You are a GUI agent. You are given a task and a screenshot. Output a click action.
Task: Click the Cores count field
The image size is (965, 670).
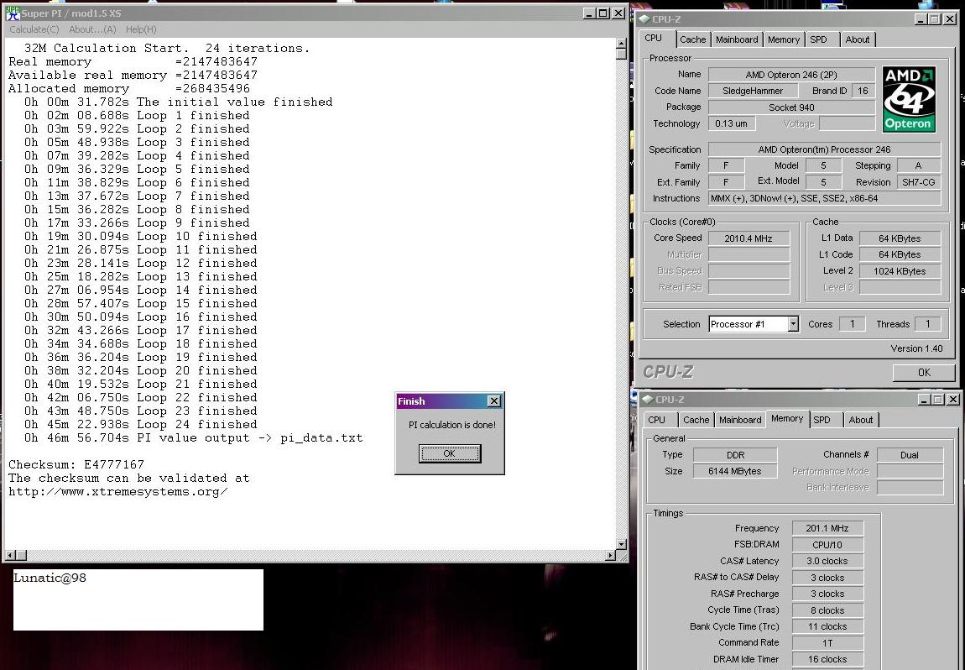[x=852, y=324]
